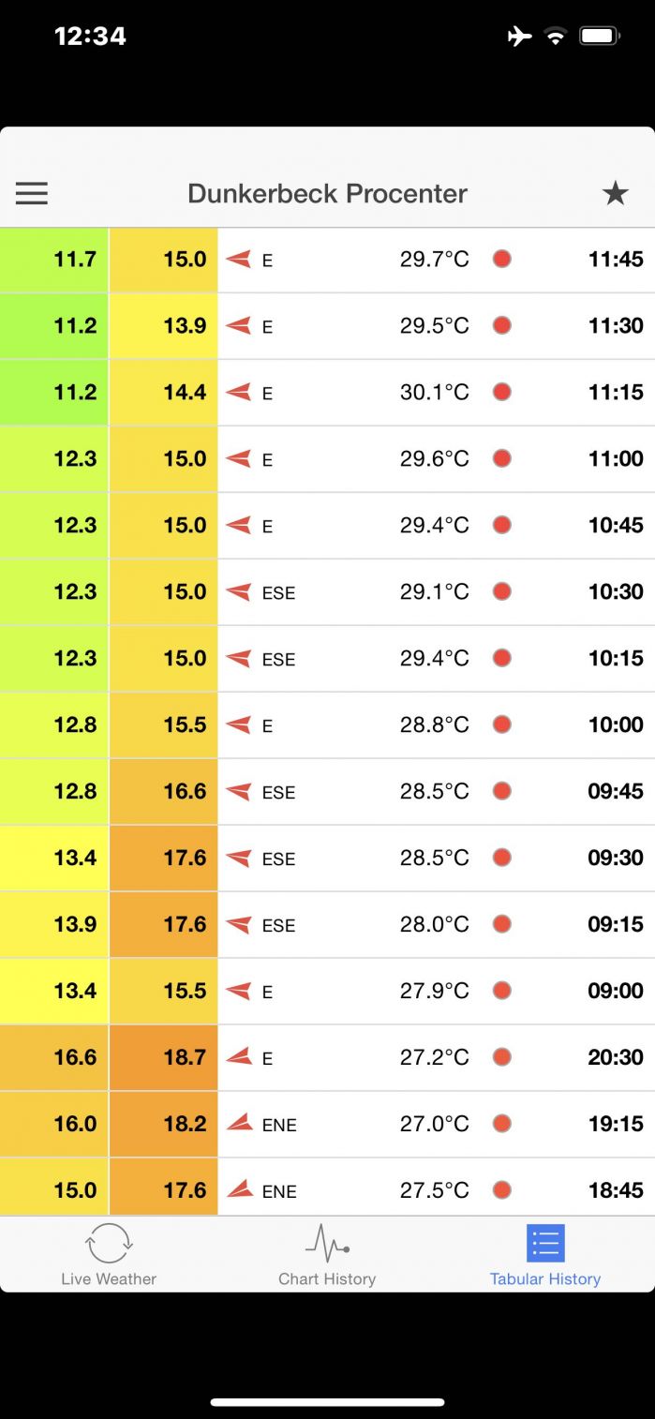Switch to the Chart History tab
Screen dimensions: 655x1419
(327, 1255)
